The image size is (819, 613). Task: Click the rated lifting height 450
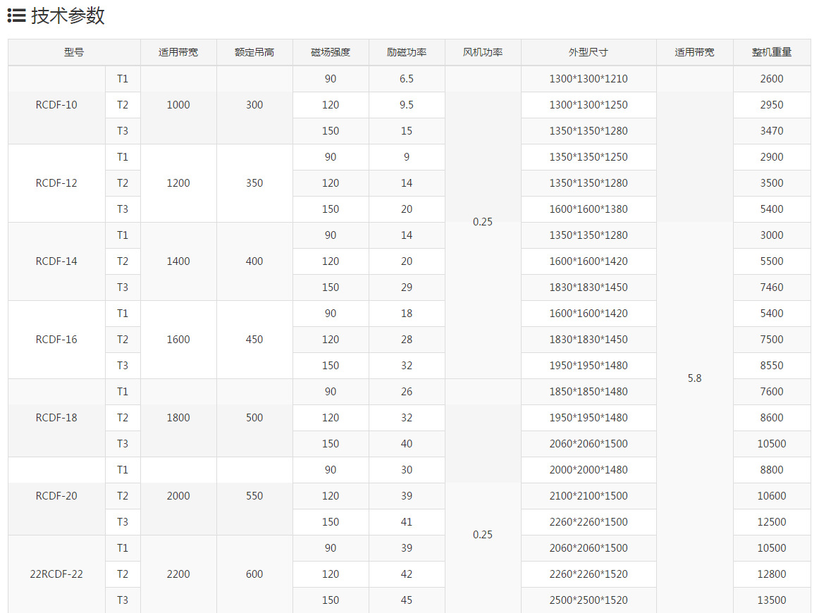click(x=254, y=340)
